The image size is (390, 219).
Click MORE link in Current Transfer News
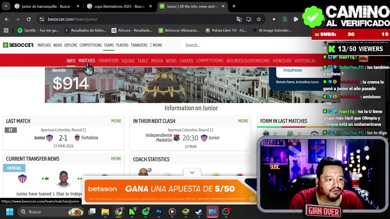116,159
